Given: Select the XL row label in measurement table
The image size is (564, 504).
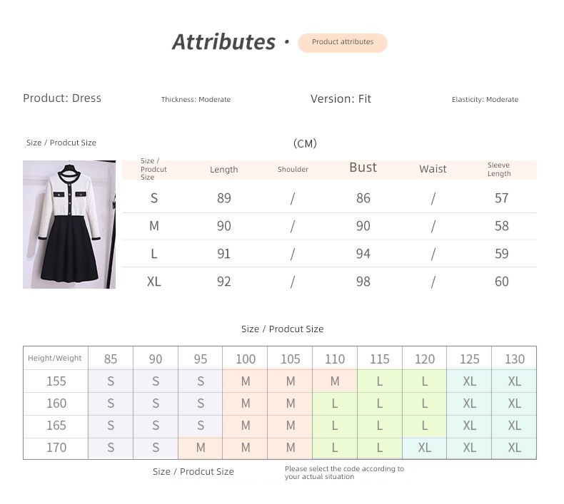Looking at the screenshot, I should [154, 282].
